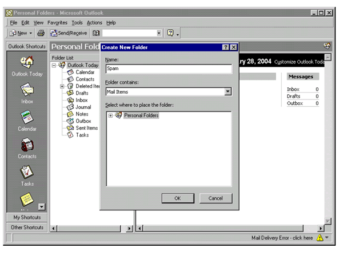The image size is (343, 256).
Task: Click the dialog's question mark help button
Action: (226, 47)
